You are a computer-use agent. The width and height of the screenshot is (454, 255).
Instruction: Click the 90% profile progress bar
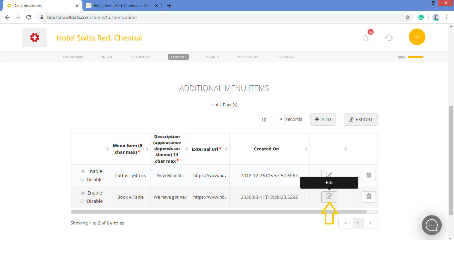click(416, 57)
